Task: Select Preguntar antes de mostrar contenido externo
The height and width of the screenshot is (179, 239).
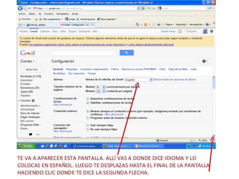Action: tap(88, 118)
